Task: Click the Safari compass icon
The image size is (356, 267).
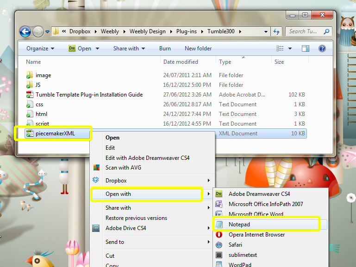Action: [x=219, y=245]
